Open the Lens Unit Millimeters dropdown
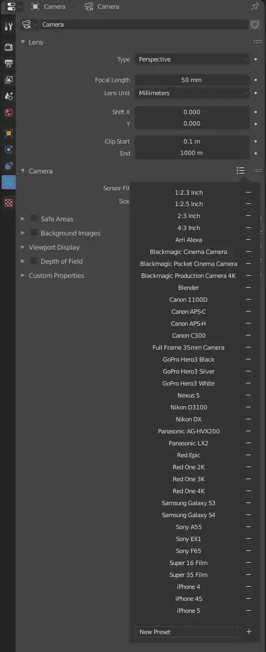The width and height of the screenshot is (266, 652). (193, 93)
